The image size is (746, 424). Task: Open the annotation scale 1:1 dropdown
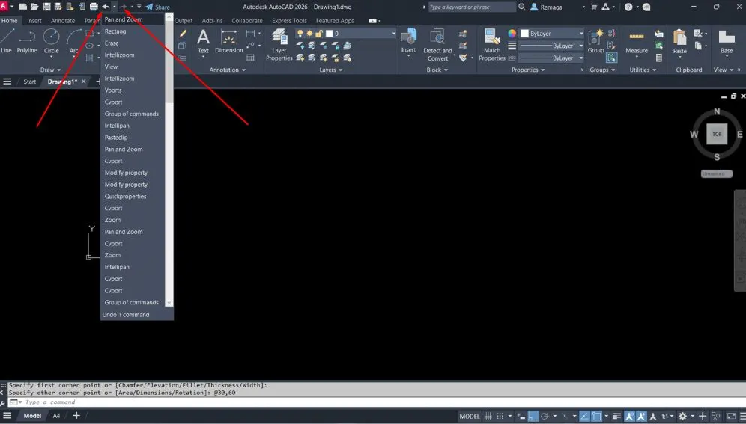coord(667,416)
